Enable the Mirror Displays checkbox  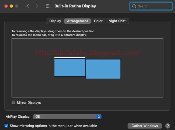pyautogui.click(x=14, y=102)
